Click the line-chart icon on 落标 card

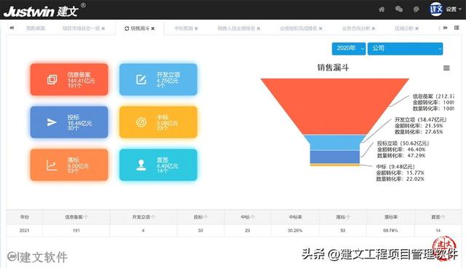(52, 165)
